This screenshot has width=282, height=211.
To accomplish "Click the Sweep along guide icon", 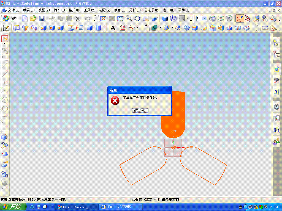I will tap(34, 28).
